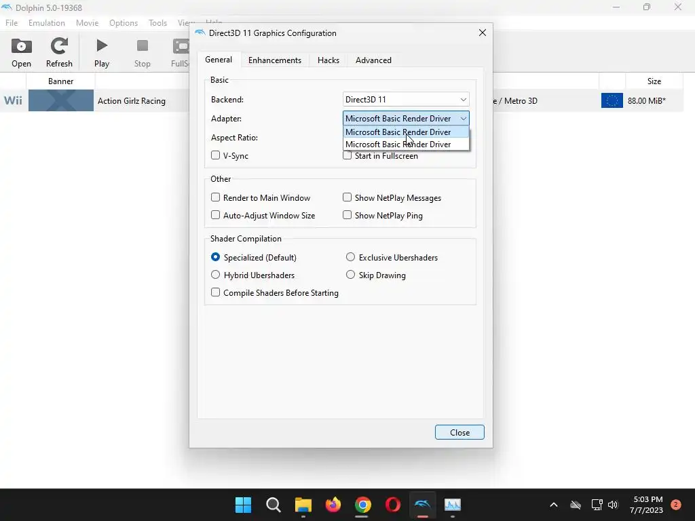This screenshot has height=521, width=695.
Task: Open the Opera browser from the taskbar
Action: (x=393, y=505)
